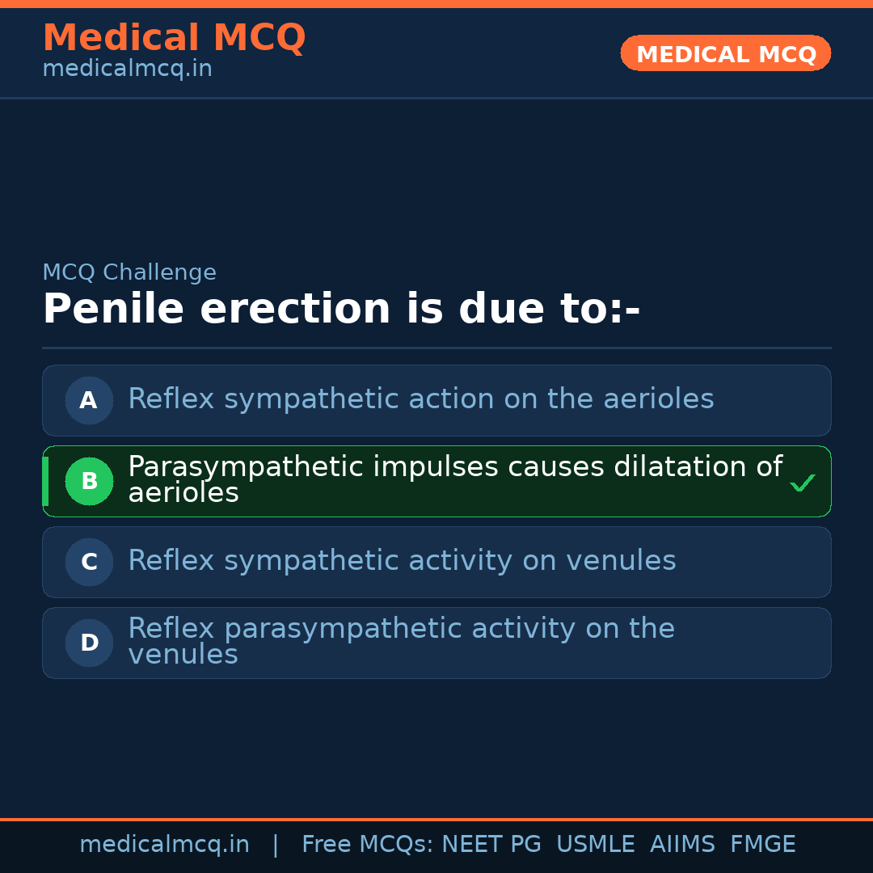Image resolution: width=873 pixels, height=873 pixels.
Task: Click the question 'Penile erection is due to:-'
Action: pos(341,309)
